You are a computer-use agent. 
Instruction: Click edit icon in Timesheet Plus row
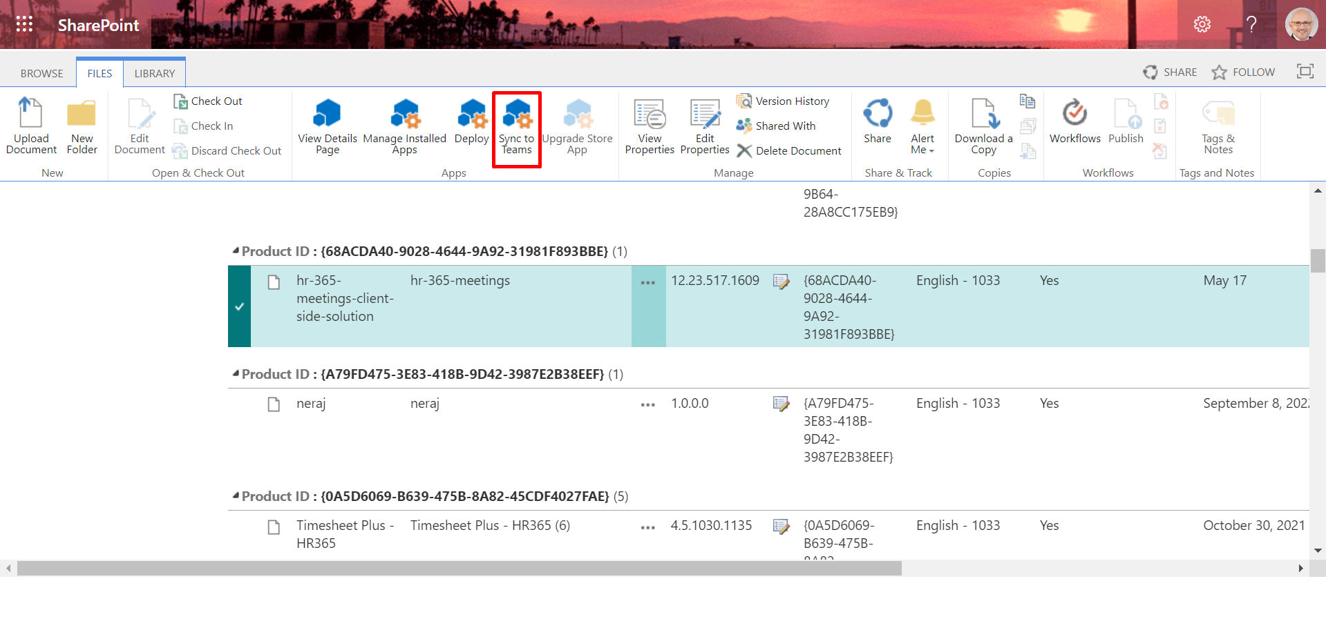coord(782,527)
